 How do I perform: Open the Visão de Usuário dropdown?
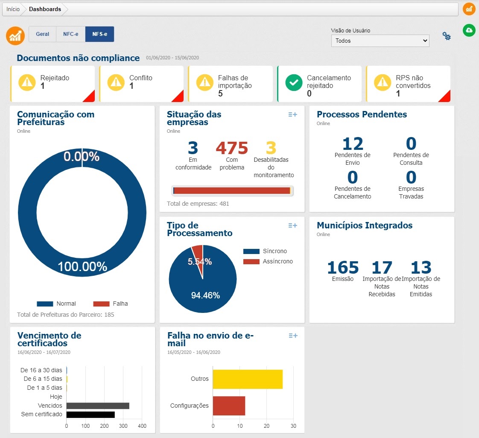[380, 41]
